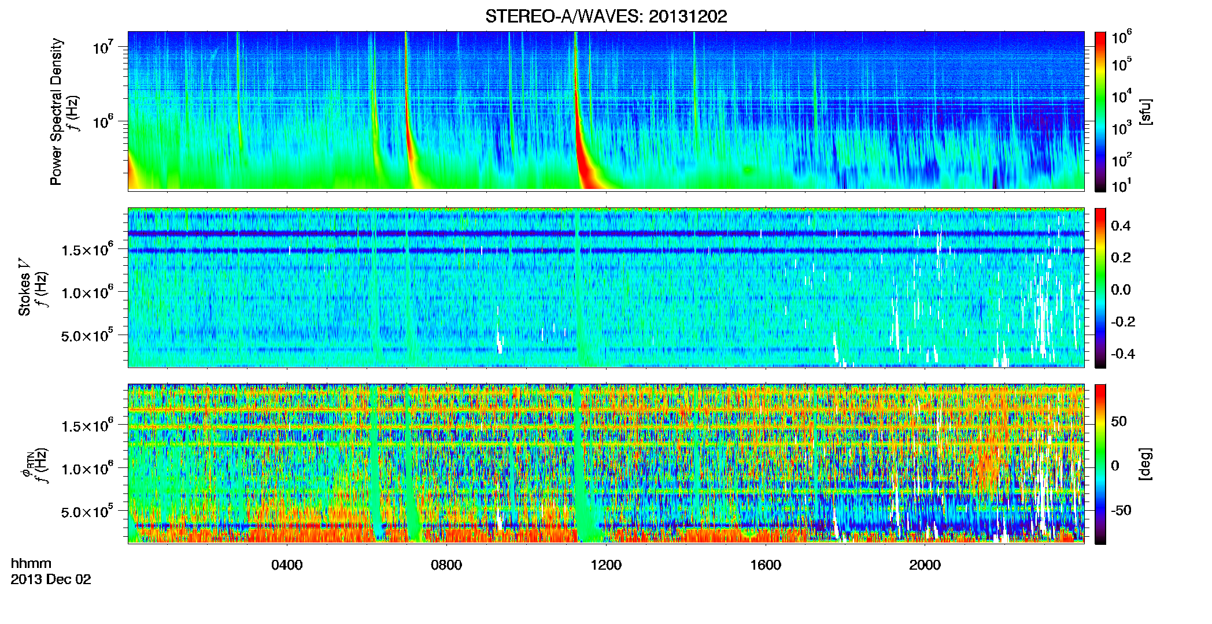Click the Stokes V axis label
The height and width of the screenshot is (624, 1212).
point(25,287)
